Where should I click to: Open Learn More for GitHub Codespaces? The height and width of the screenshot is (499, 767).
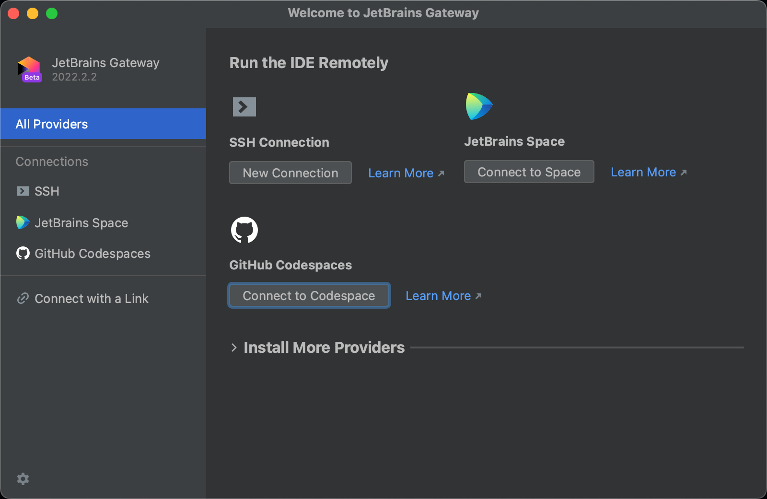point(443,296)
